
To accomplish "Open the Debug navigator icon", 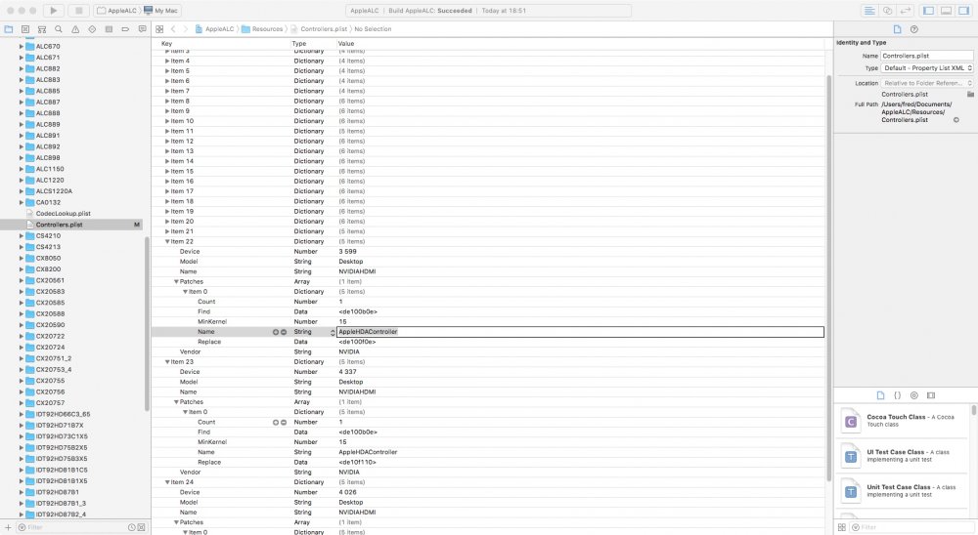I will 109,29.
